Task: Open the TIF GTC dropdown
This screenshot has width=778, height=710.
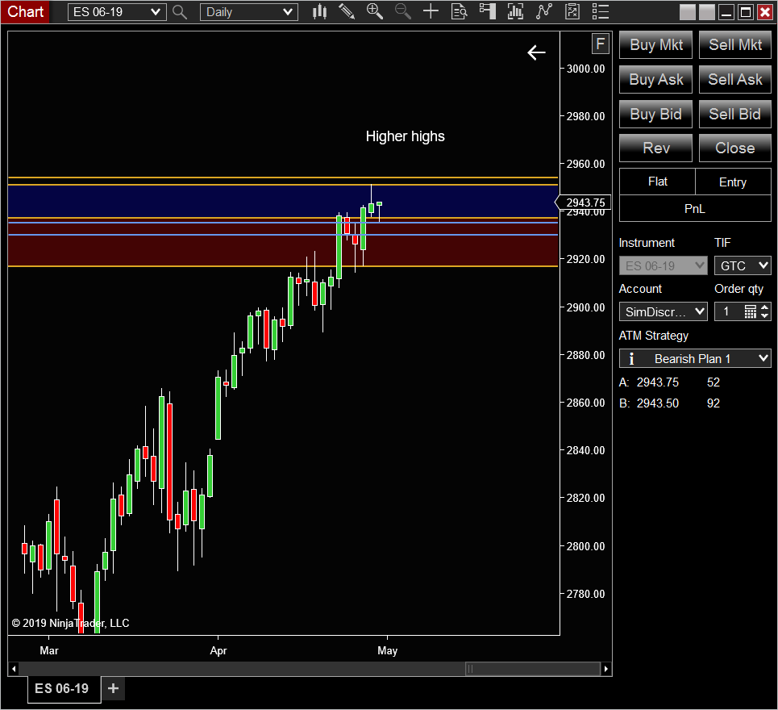Action: pyautogui.click(x=743, y=265)
